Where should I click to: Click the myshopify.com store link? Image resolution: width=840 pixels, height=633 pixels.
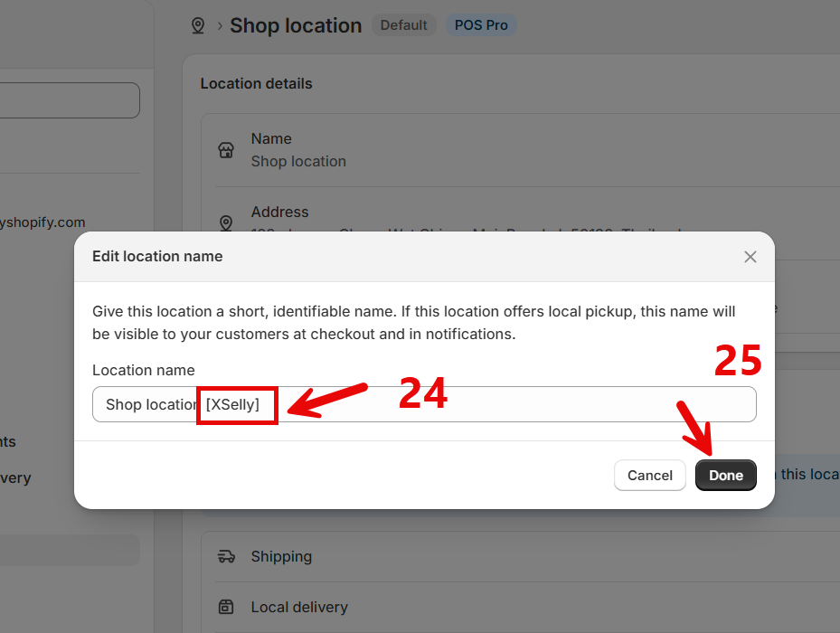coord(42,222)
